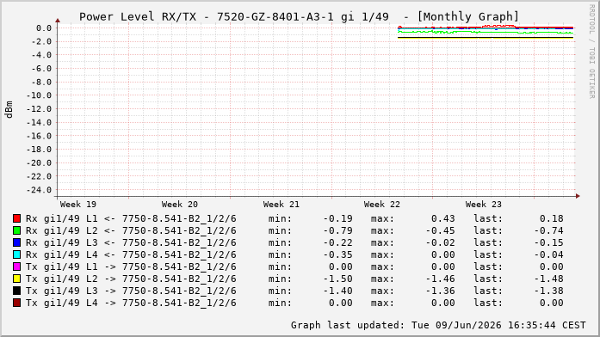The height and width of the screenshot is (337, 600).
Task: Click the black Tx L3 legend swatch
Action: coord(16,291)
